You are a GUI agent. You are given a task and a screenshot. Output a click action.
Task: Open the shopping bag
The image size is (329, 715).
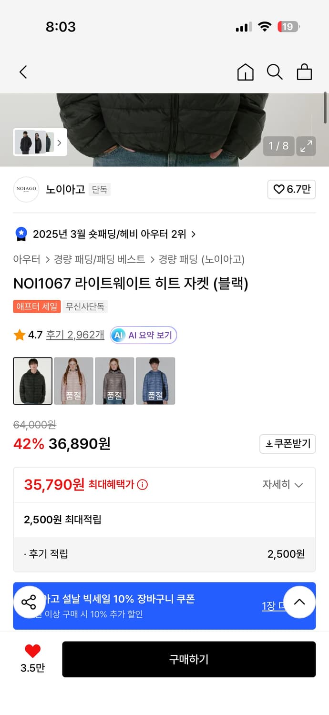click(304, 72)
